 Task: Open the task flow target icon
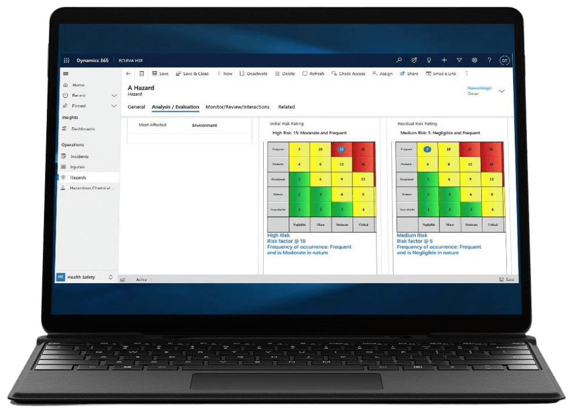pyautogui.click(x=414, y=60)
